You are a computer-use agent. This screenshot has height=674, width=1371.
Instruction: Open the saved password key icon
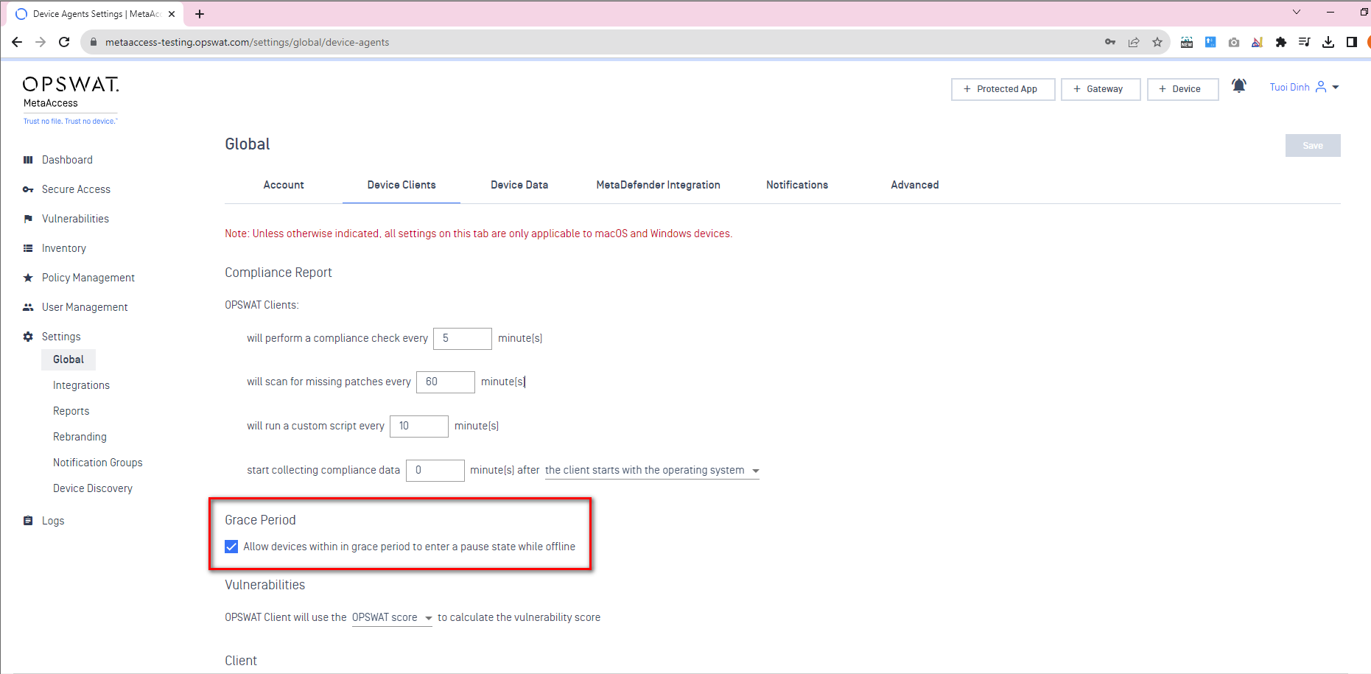pyautogui.click(x=1110, y=42)
